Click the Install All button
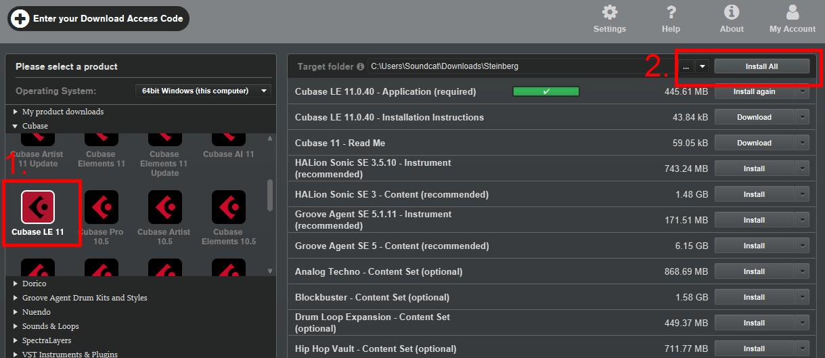The width and height of the screenshot is (825, 358). [761, 66]
